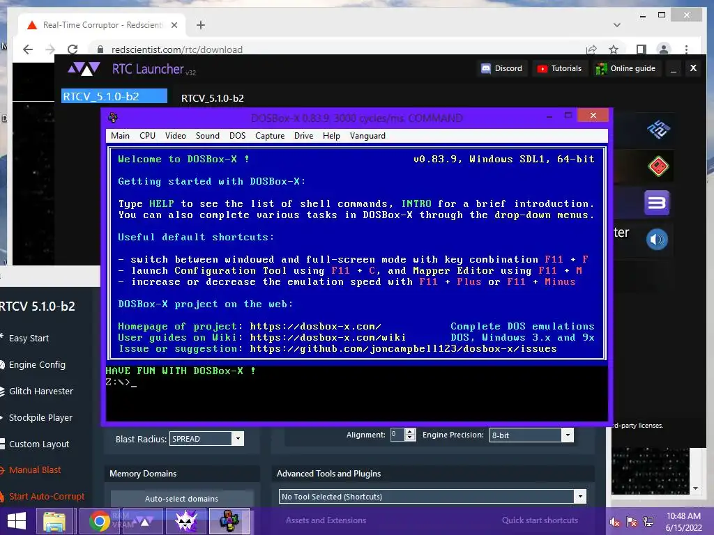This screenshot has height=535, width=714.
Task: Click the Action Center flag tray icon
Action: (x=632, y=522)
